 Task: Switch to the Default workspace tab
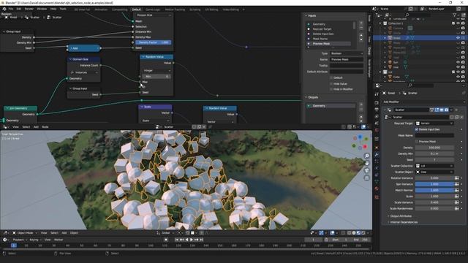click(137, 9)
